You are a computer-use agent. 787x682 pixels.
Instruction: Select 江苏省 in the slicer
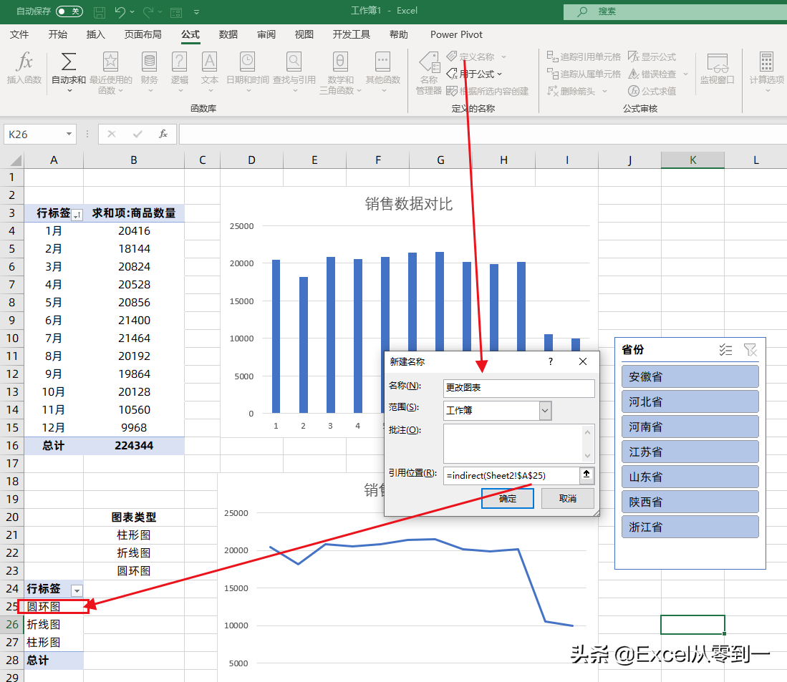690,452
